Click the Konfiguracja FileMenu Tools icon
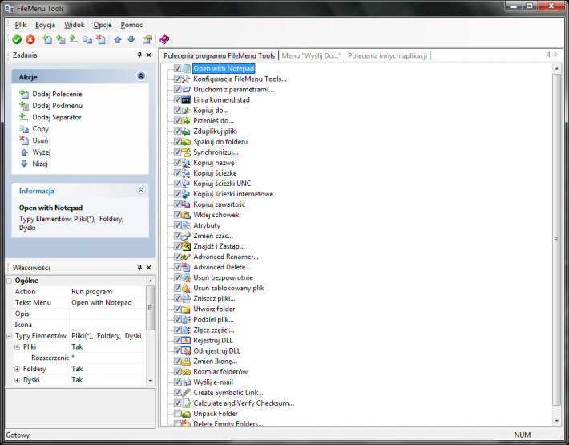Screen dimensions: 569x445 click(186, 79)
